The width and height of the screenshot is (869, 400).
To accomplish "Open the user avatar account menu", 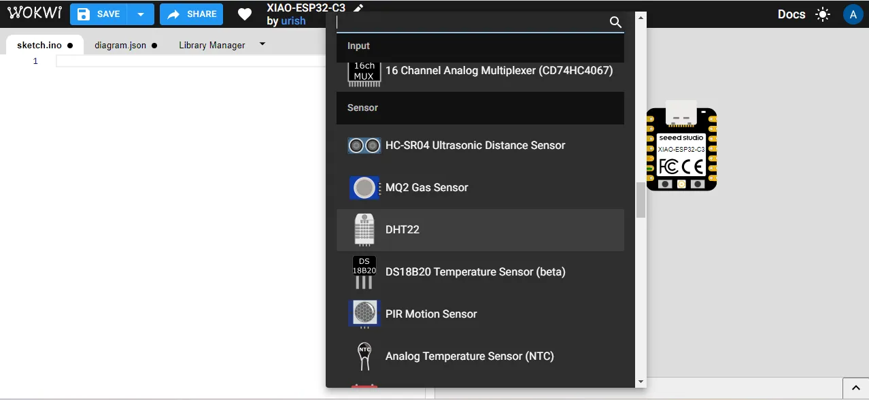I will click(x=853, y=14).
